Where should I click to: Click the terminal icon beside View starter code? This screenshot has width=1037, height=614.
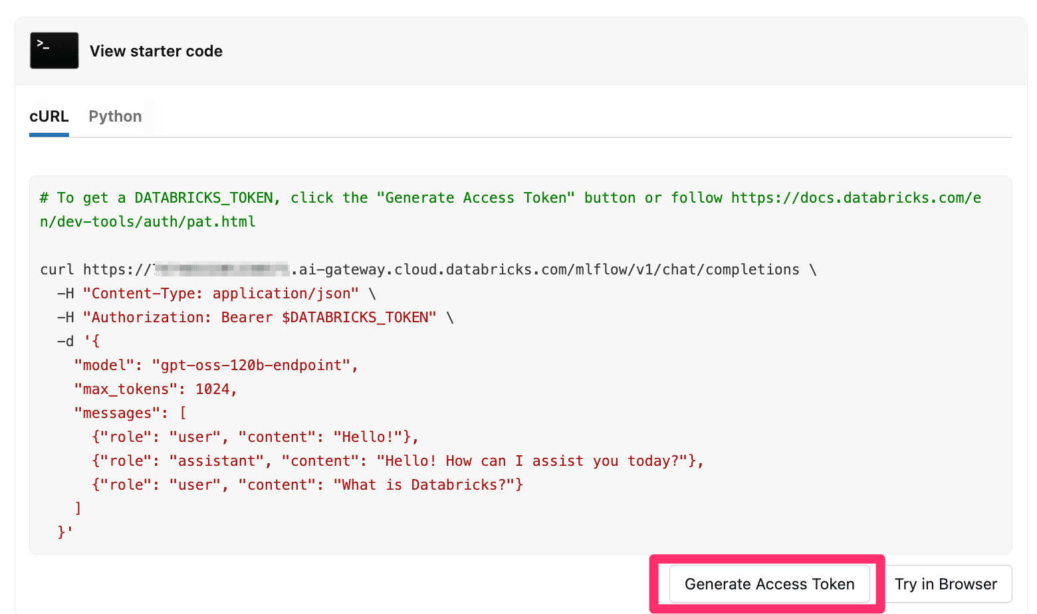pyautogui.click(x=54, y=51)
